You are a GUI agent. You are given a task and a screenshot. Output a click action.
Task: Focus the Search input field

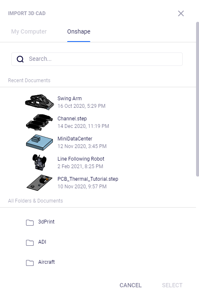(97, 59)
